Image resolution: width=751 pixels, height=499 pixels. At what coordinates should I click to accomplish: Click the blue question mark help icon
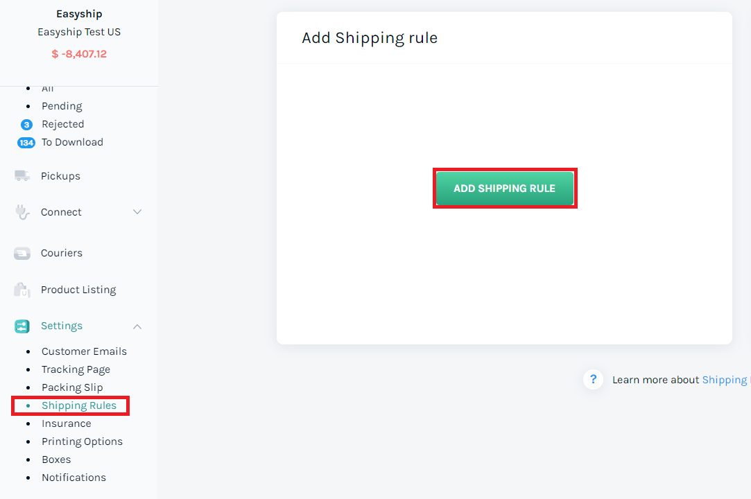coord(593,379)
